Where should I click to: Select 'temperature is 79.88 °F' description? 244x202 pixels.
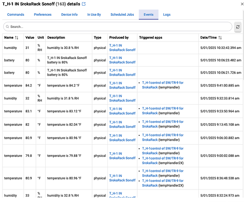(x=64, y=156)
